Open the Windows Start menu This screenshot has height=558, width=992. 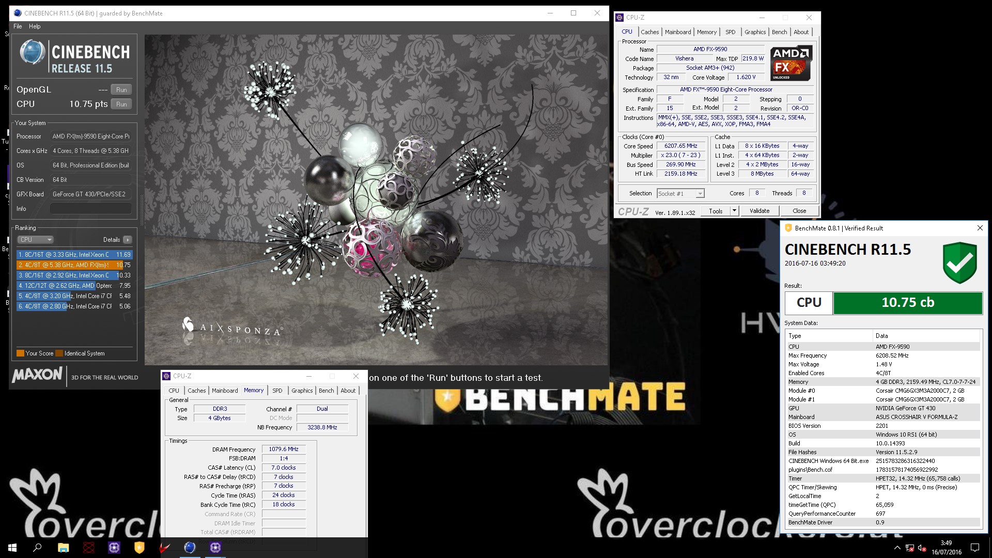click(x=12, y=548)
